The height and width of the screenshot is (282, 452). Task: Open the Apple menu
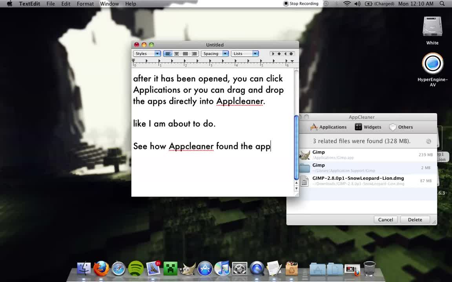9,4
